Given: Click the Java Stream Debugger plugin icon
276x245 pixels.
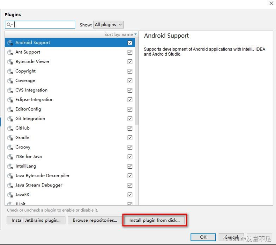Looking at the screenshot, I should (10, 185).
